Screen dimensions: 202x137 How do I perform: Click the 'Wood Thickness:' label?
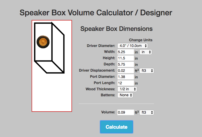[x=100, y=89]
